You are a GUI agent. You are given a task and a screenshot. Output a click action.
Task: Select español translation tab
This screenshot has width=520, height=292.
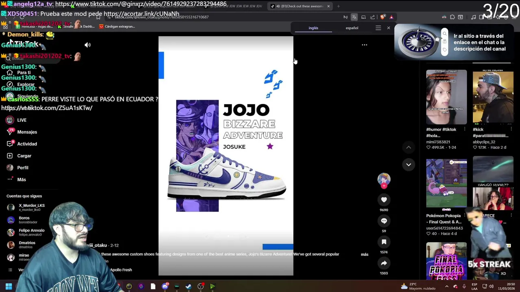352,28
